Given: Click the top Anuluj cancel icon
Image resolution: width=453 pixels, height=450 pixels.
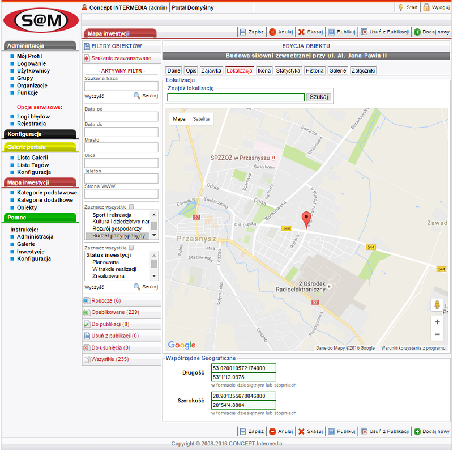Looking at the screenshot, I should point(272,32).
